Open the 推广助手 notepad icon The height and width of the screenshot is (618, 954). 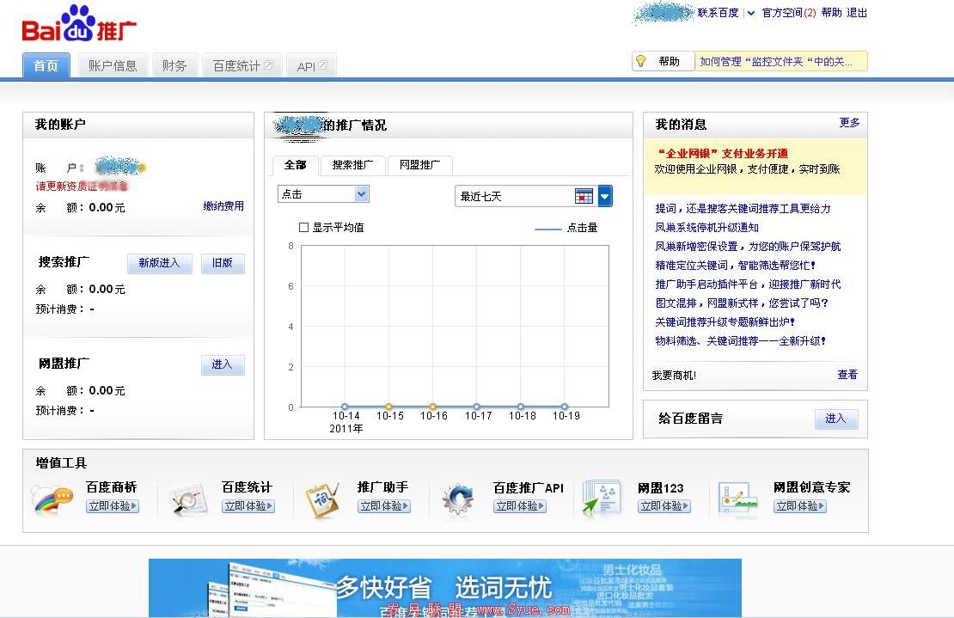[322, 499]
